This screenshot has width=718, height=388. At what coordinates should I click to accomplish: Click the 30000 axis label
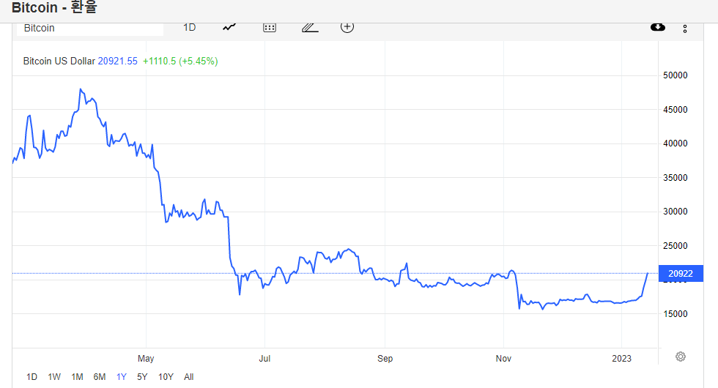coord(675,212)
